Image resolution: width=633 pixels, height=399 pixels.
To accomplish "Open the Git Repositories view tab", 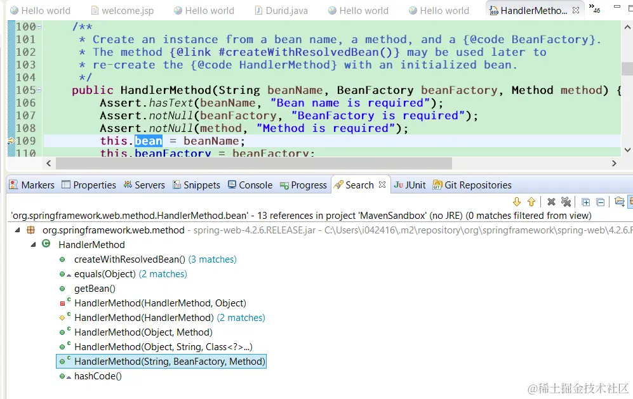I will click(x=472, y=185).
